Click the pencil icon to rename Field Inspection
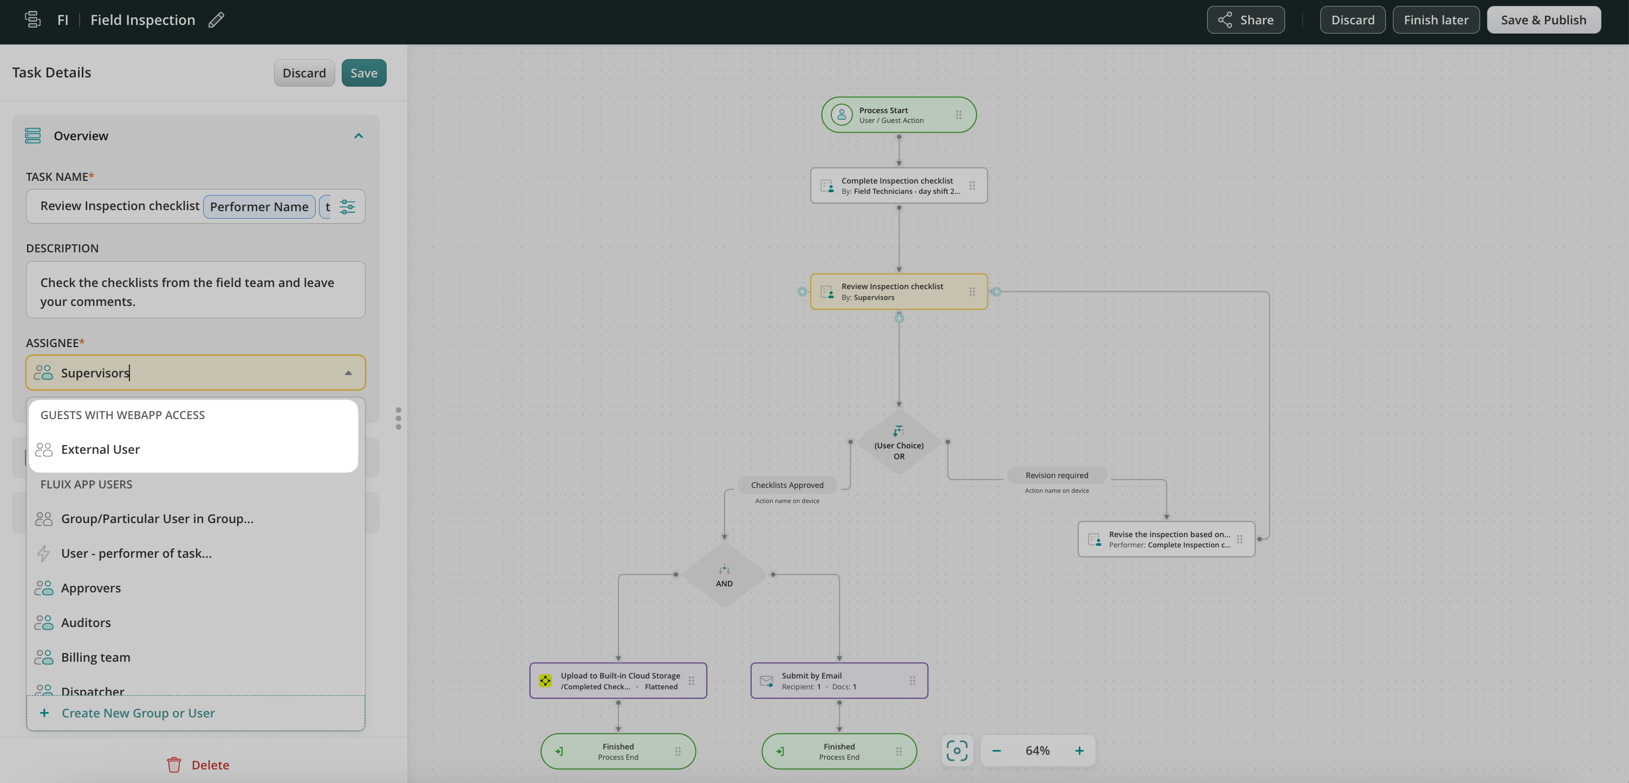Image resolution: width=1629 pixels, height=783 pixels. (x=216, y=19)
